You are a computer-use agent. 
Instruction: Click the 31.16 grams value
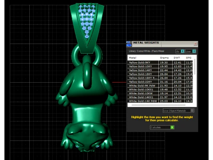(x=164, y=82)
